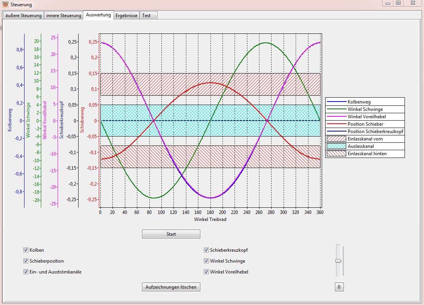Uncheck the Winkel Voreilhebel checkbox
Image resolution: width=424 pixels, height=305 pixels.
[207, 272]
